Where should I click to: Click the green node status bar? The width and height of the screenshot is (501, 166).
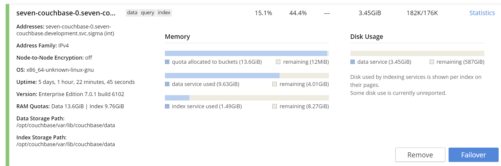coord(7,85)
